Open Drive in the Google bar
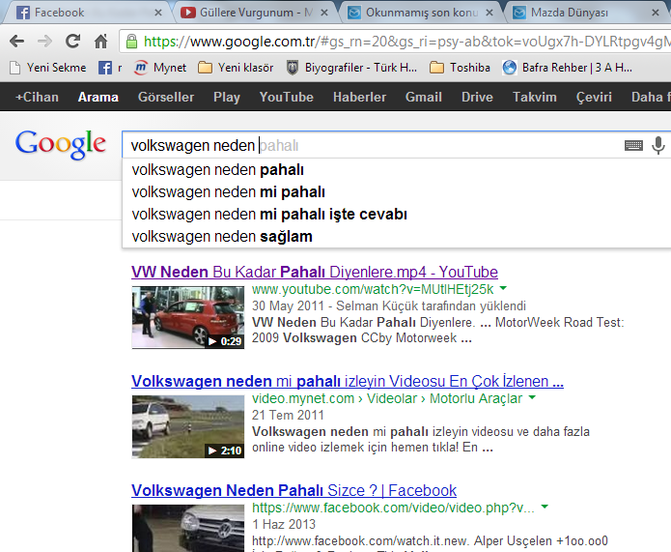This screenshot has width=671, height=552. tap(477, 97)
